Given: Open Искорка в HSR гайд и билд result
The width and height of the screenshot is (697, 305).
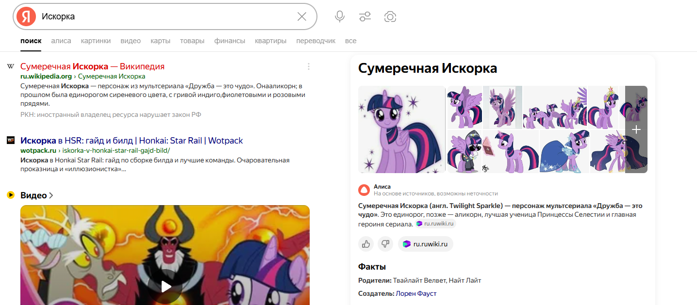Looking at the screenshot, I should click(x=132, y=141).
